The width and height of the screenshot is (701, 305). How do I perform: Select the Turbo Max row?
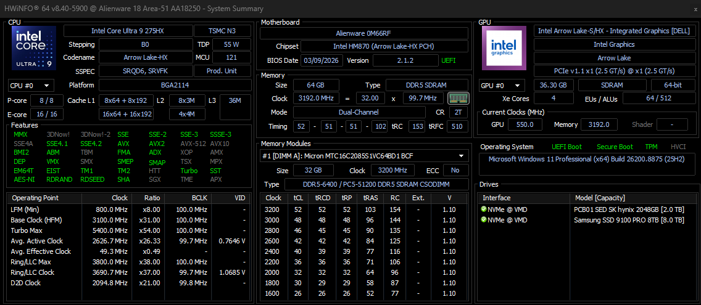coord(130,230)
